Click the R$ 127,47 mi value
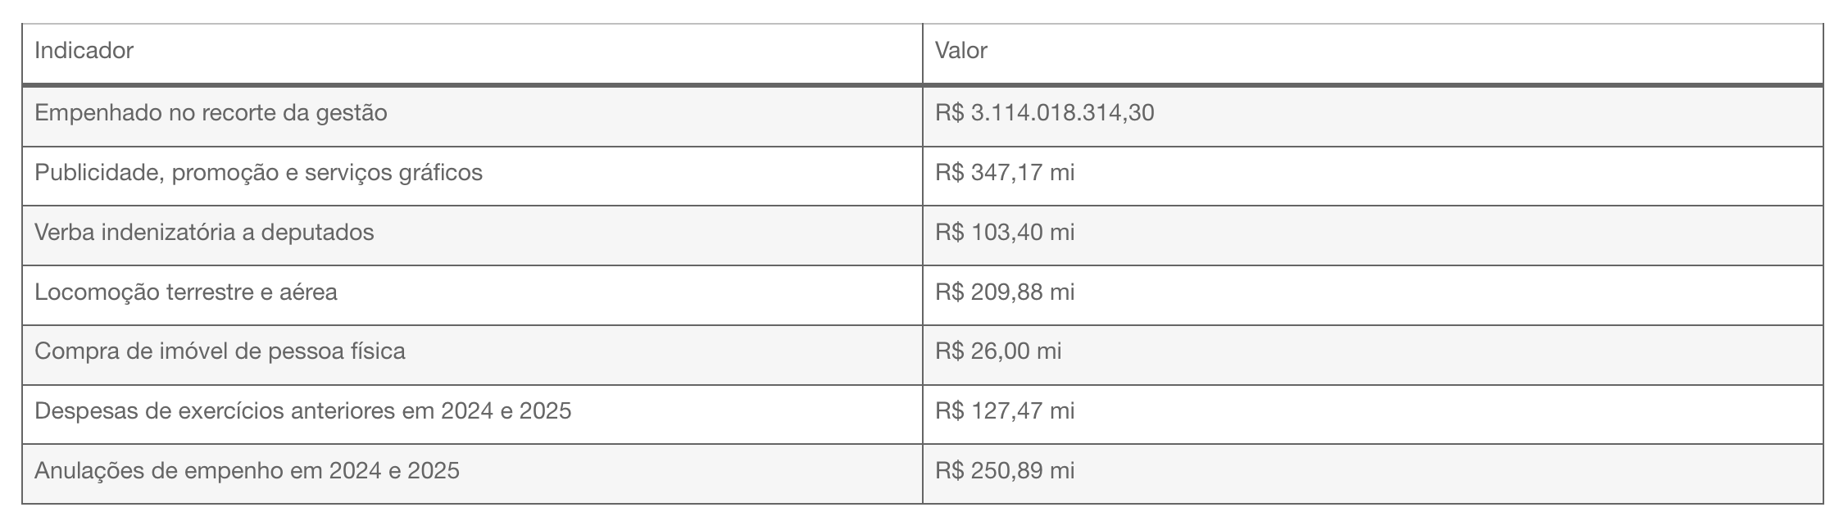 pyautogui.click(x=1005, y=411)
